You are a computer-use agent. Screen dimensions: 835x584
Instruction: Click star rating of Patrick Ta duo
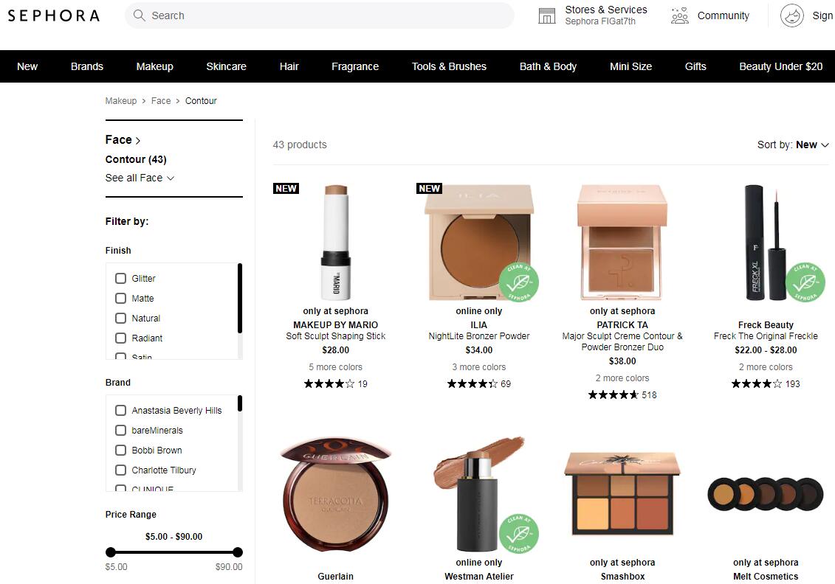click(613, 394)
